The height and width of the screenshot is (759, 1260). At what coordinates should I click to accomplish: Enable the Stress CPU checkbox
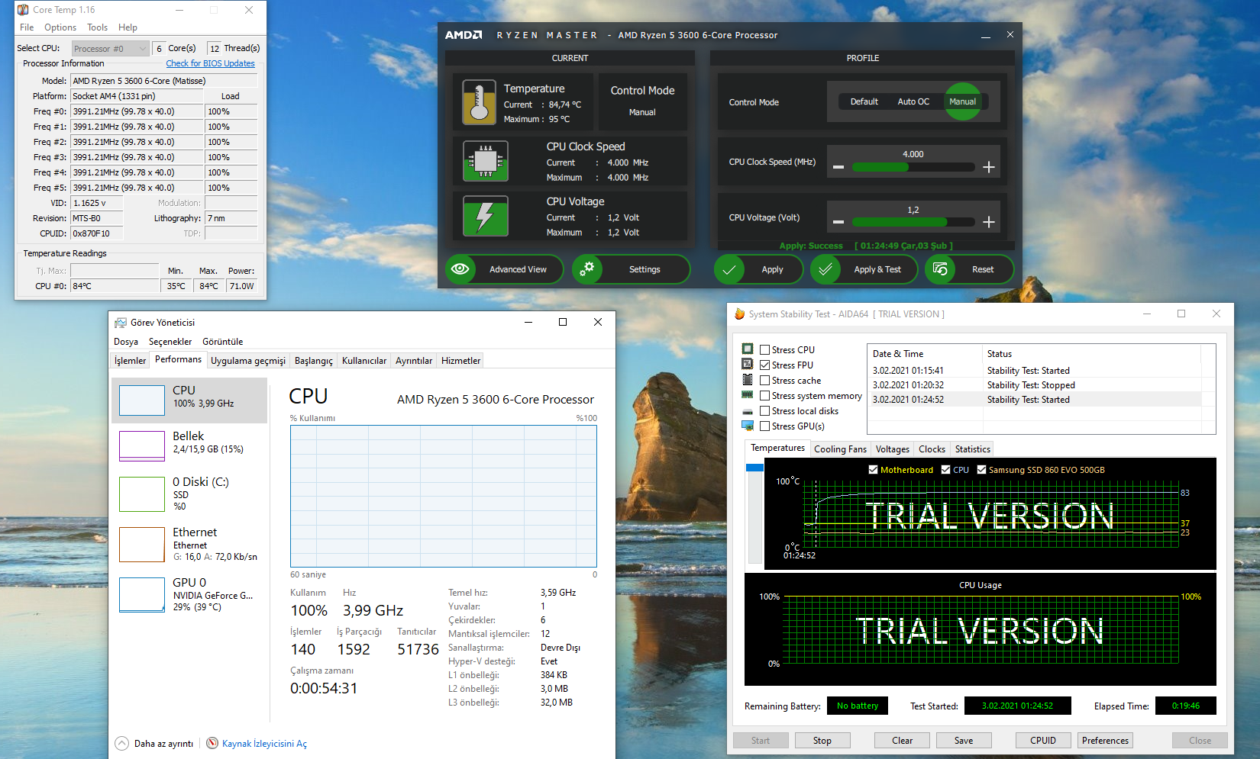click(x=764, y=350)
